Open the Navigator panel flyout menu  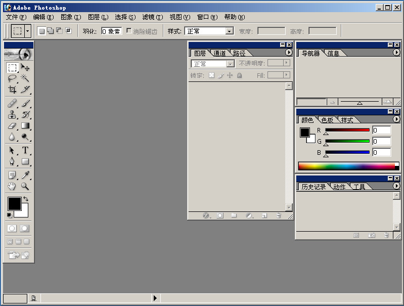pyautogui.click(x=396, y=53)
